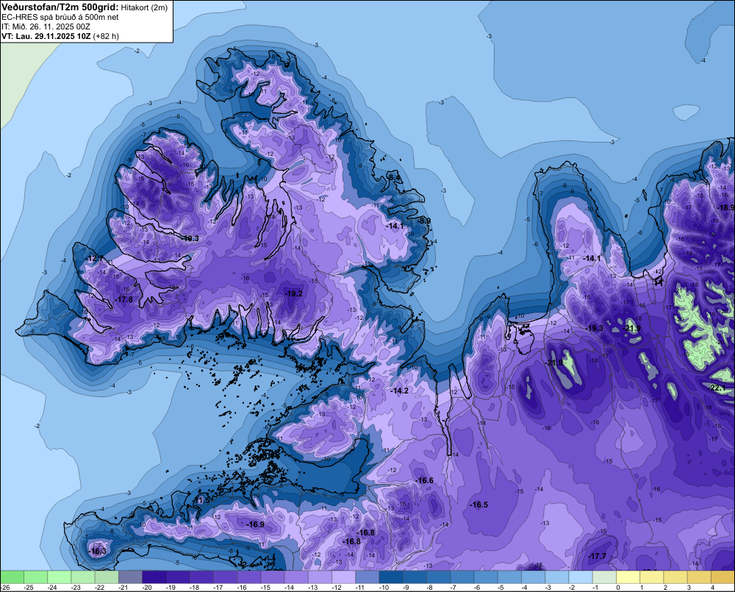Click the darkest purple swatch above -20
This screenshot has height=592, width=735.
tap(154, 577)
